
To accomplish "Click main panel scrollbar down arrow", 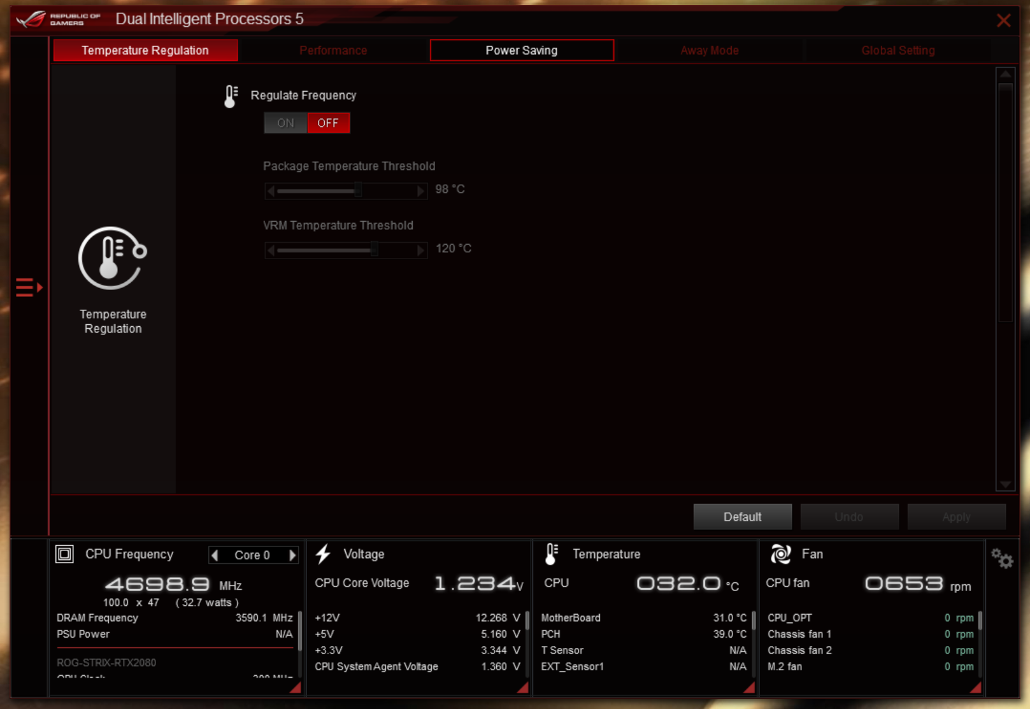I will pos(1005,484).
